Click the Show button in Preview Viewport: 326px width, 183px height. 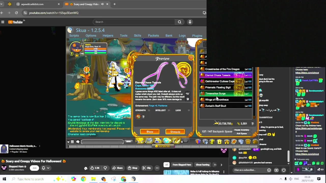150,132
